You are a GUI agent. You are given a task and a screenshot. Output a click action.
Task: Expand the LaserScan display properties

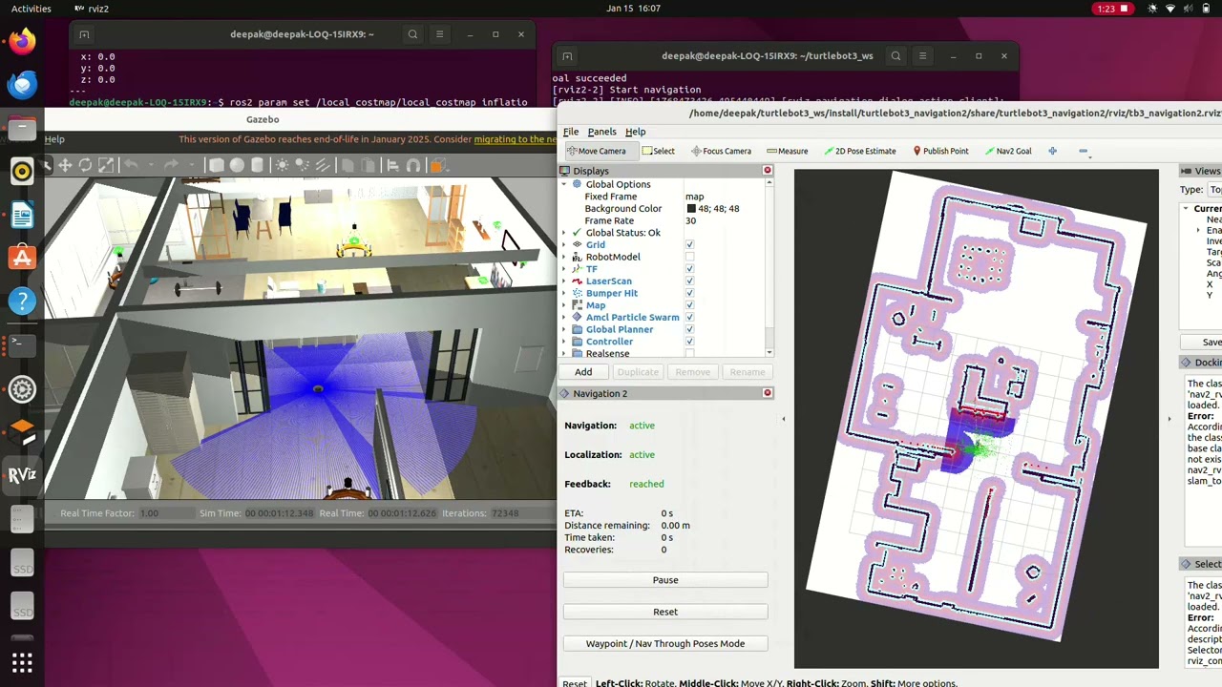click(563, 281)
